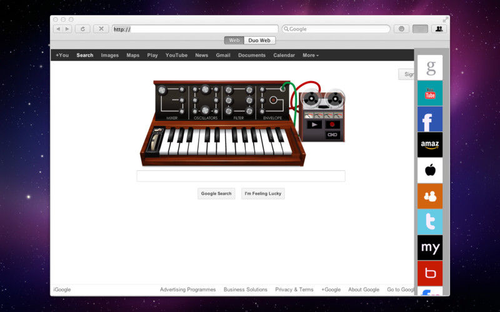Screen dimensions: 500x312
Task: Open the Facebook sidebar shortcut
Action: pyautogui.click(x=430, y=119)
